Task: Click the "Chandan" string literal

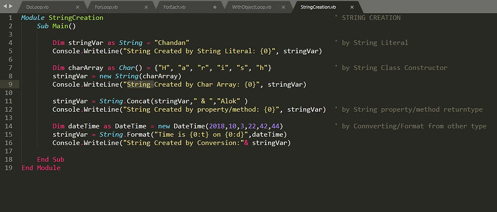Action: coord(172,43)
